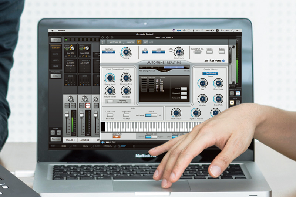Screen dimensions: 296x197
Task: Open the Console MENU button
Action: [55, 40]
